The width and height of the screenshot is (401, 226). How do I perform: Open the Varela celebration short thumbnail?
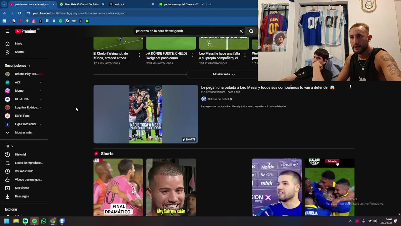(330, 187)
